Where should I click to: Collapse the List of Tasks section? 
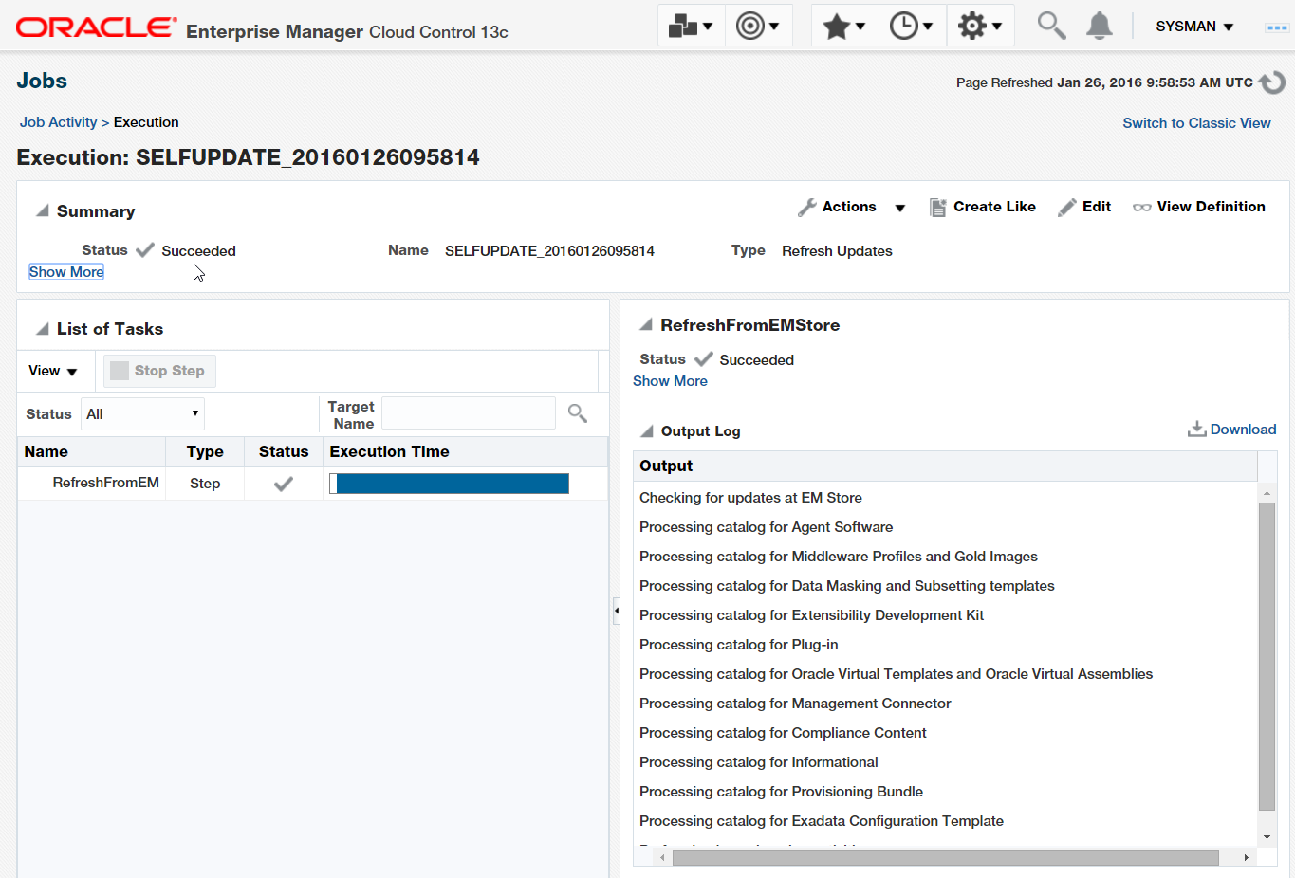43,328
